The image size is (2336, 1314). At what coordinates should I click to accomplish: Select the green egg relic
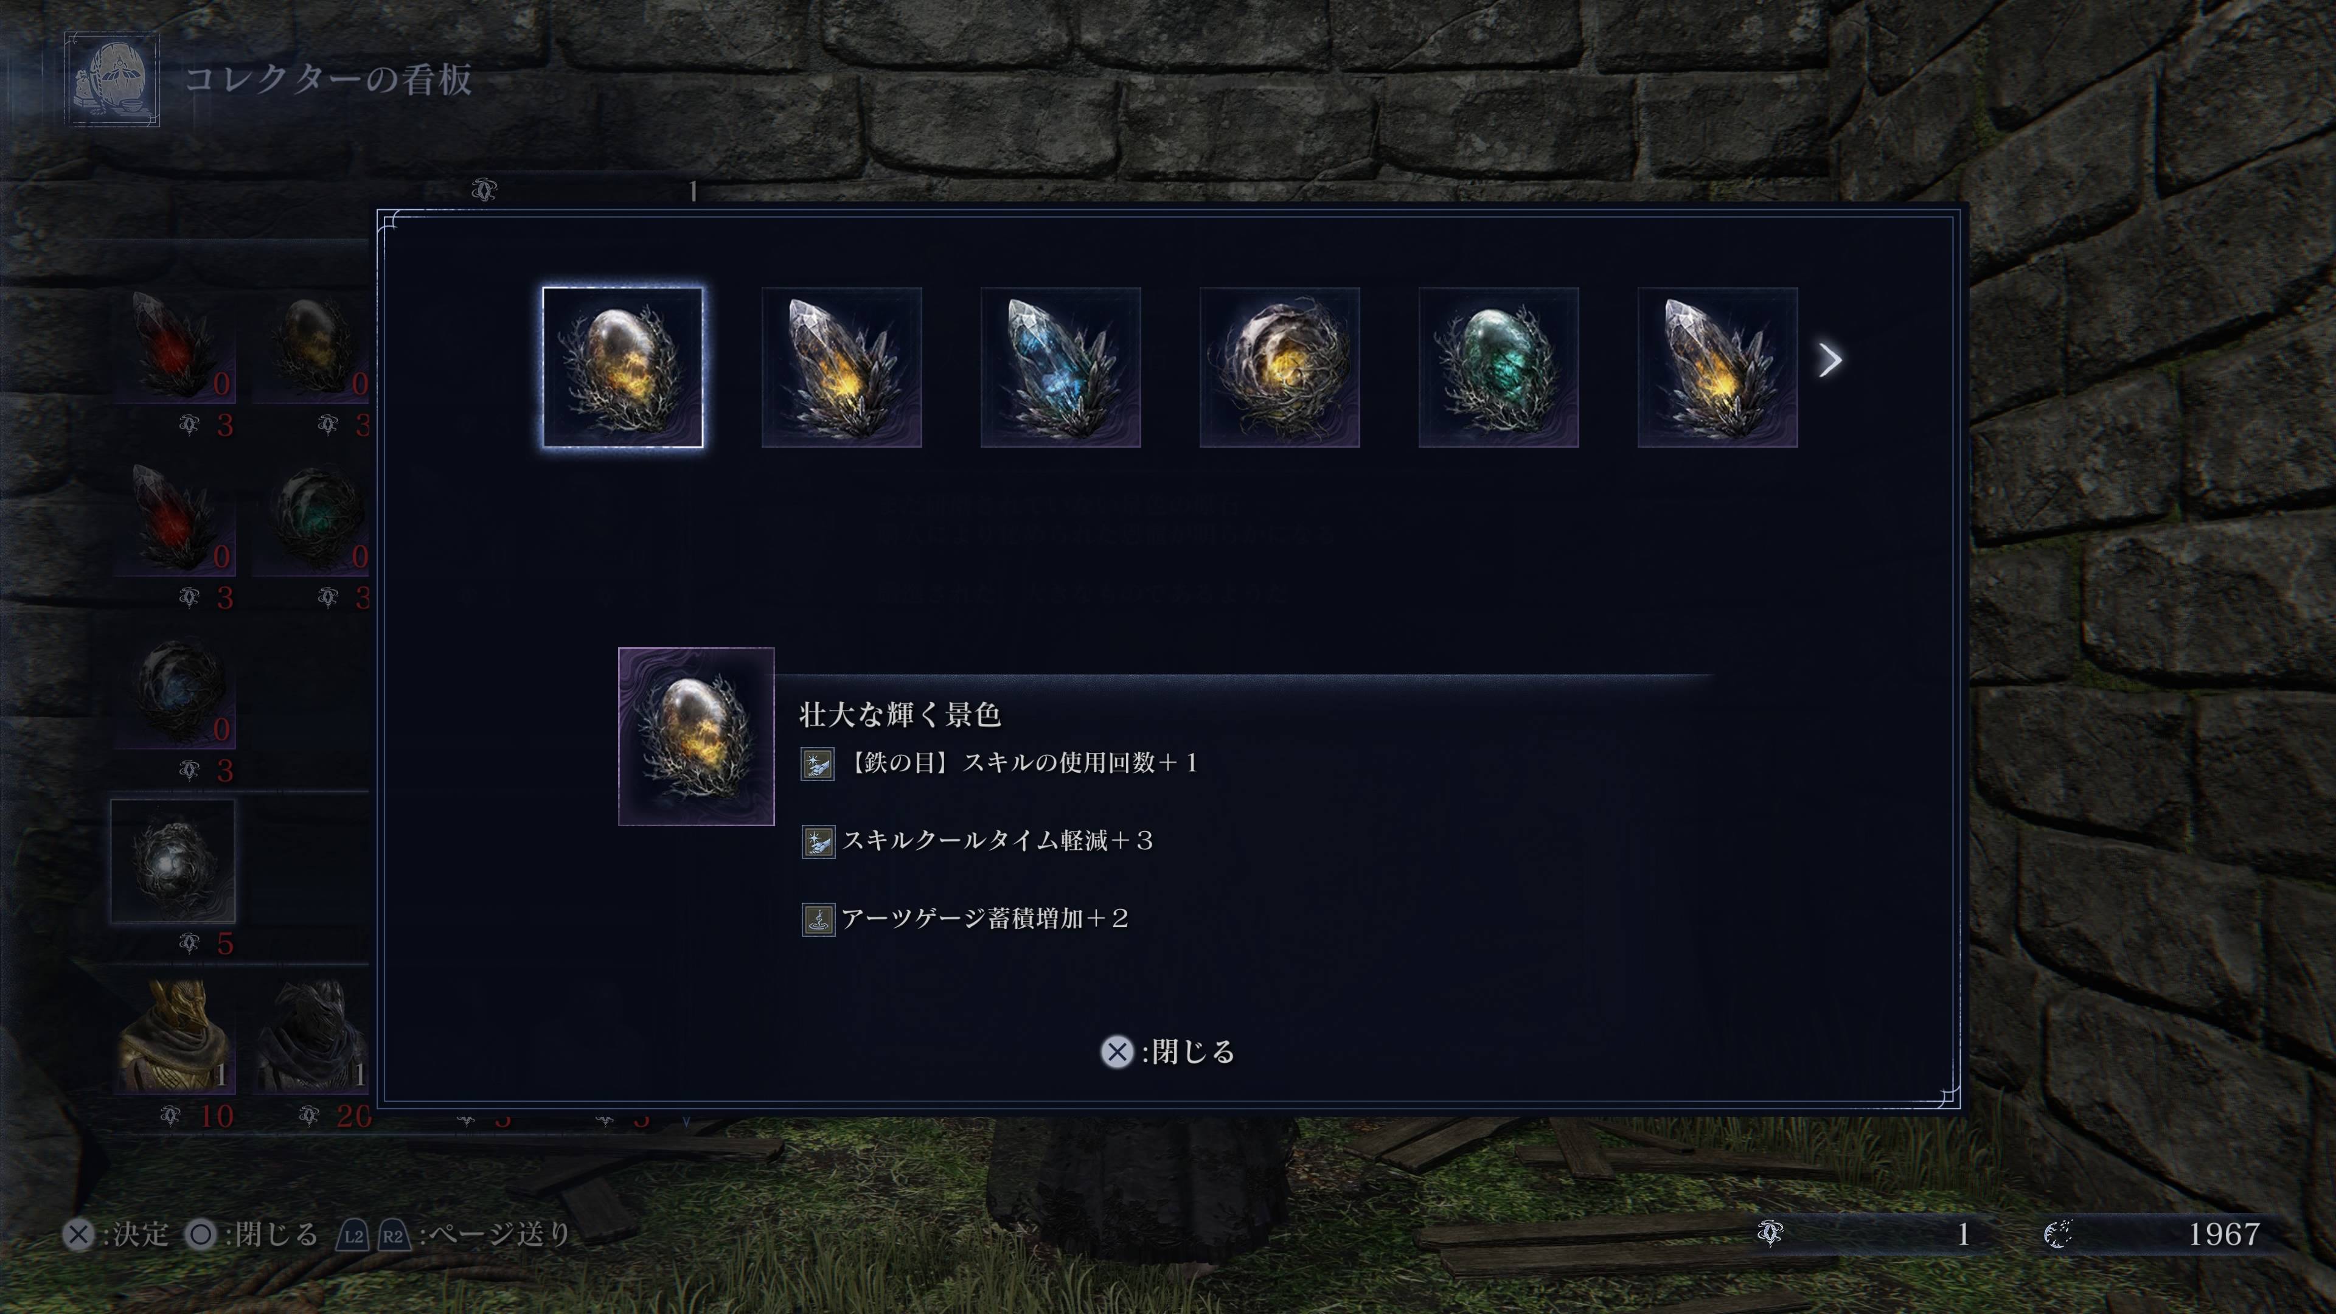click(x=1498, y=366)
